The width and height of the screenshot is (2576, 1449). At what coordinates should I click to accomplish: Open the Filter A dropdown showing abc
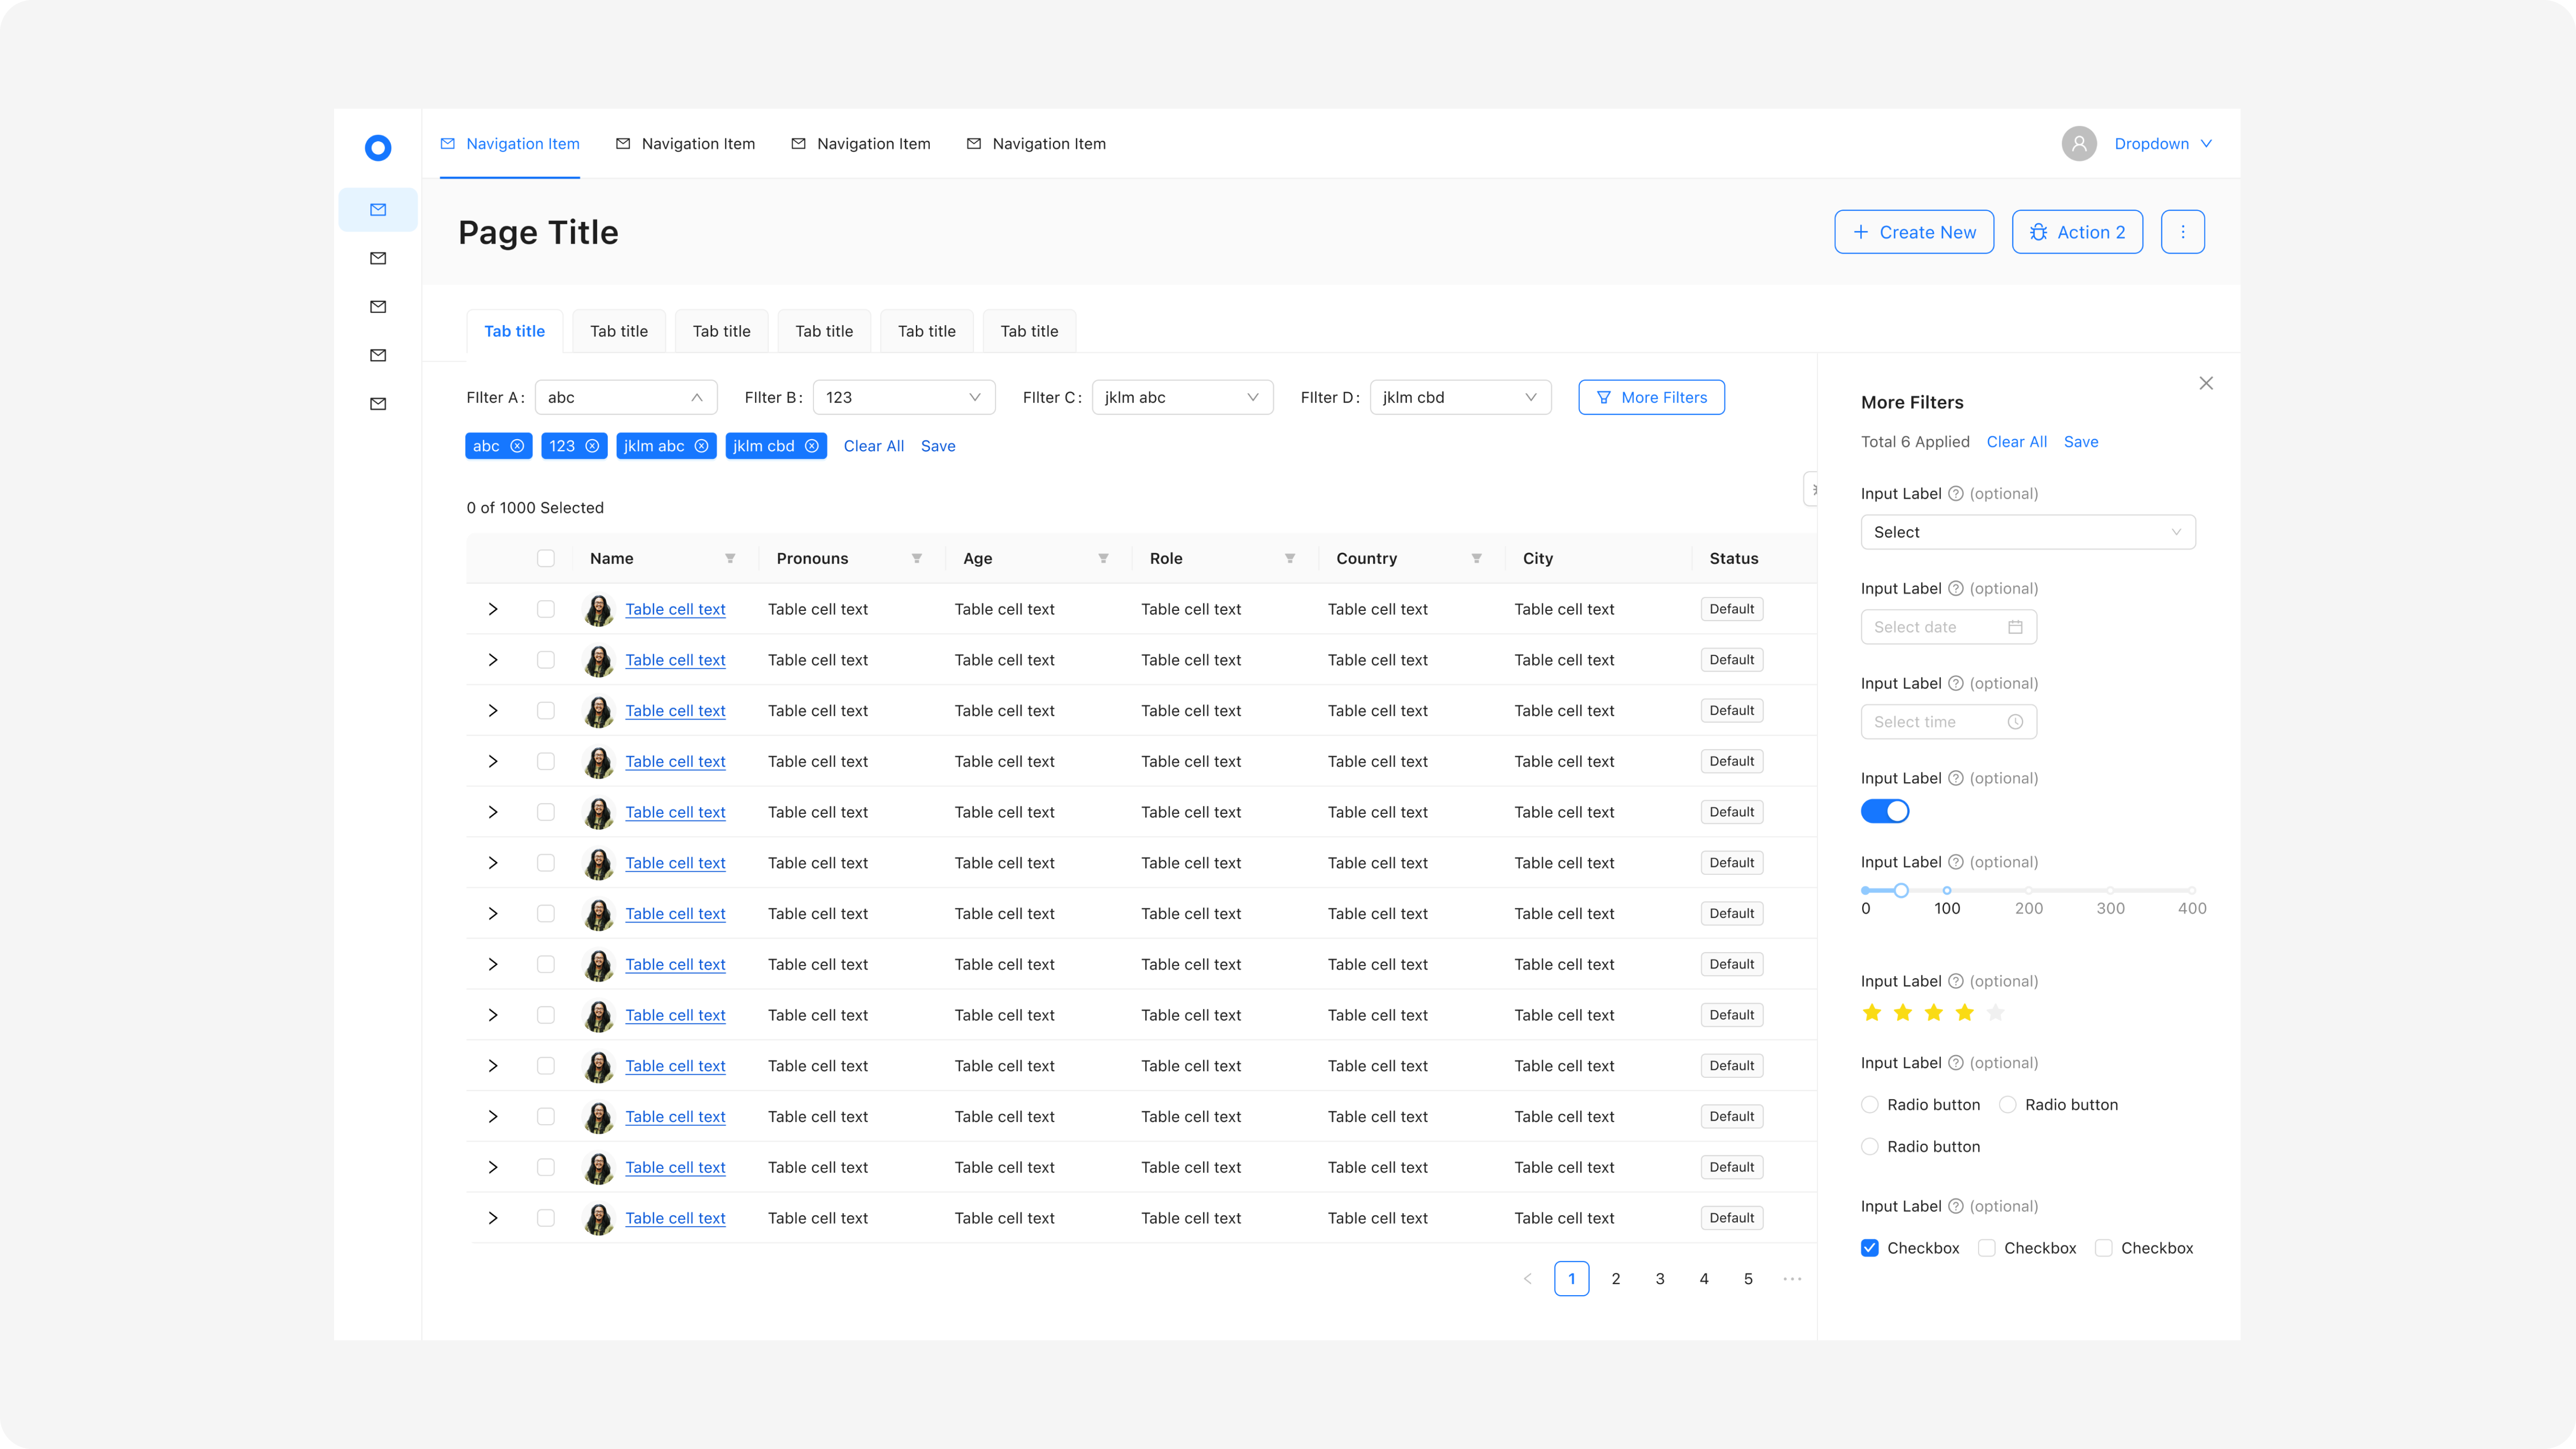[626, 398]
